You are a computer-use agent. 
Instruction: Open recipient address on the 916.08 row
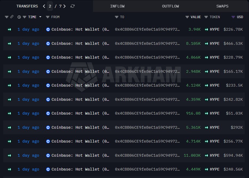[x=147, y=113]
